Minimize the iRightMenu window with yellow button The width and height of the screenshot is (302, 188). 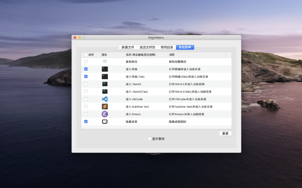coord(80,38)
